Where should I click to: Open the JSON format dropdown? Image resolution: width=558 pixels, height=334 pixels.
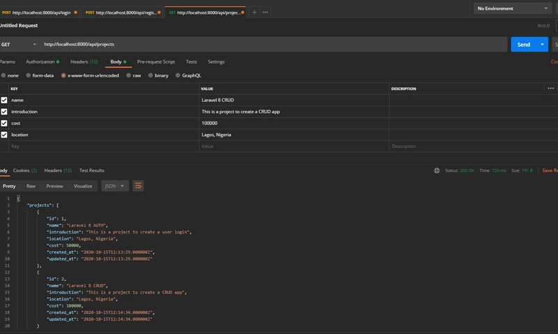click(x=115, y=185)
